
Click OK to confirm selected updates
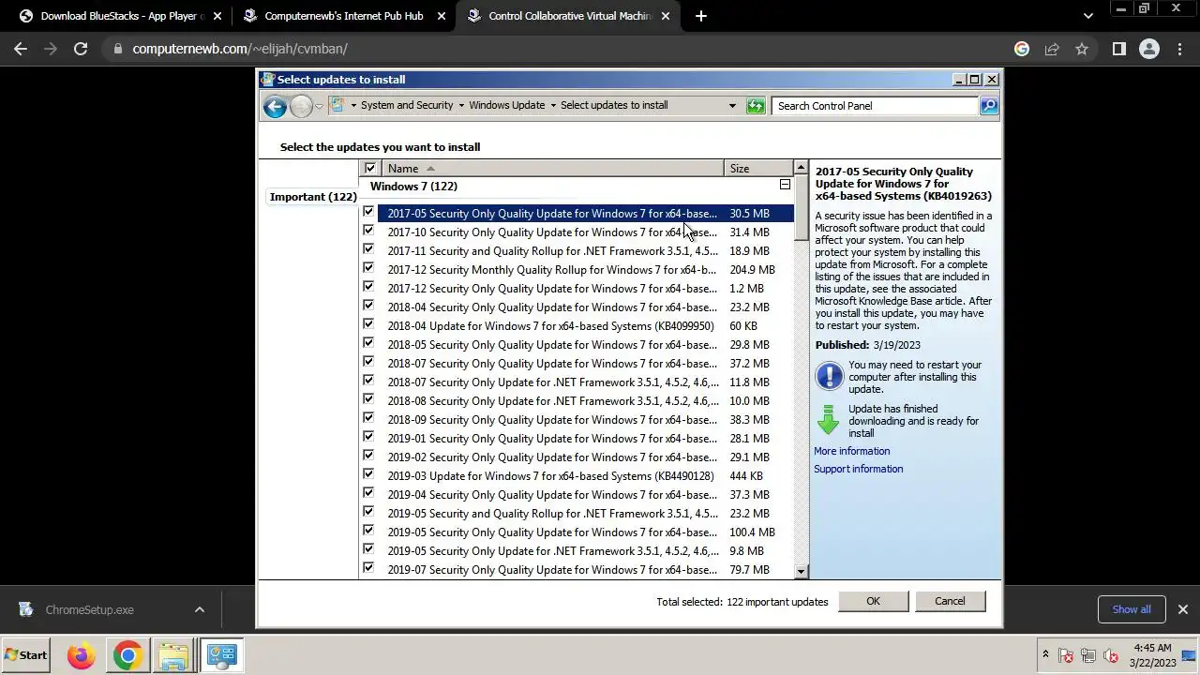pos(873,601)
